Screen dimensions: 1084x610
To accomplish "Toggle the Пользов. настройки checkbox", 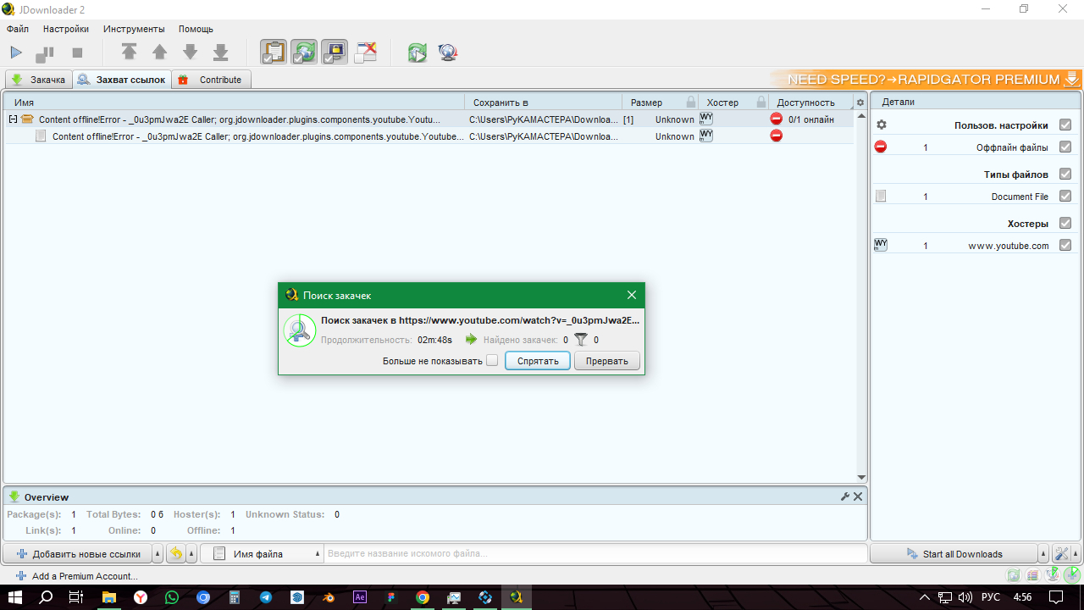I will [x=1065, y=125].
